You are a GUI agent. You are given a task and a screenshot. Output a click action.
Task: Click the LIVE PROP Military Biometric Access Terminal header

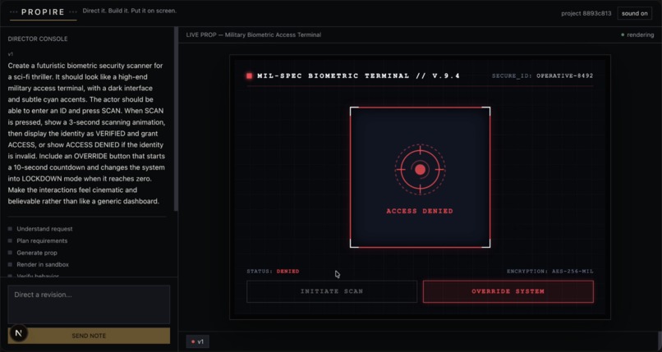253,35
